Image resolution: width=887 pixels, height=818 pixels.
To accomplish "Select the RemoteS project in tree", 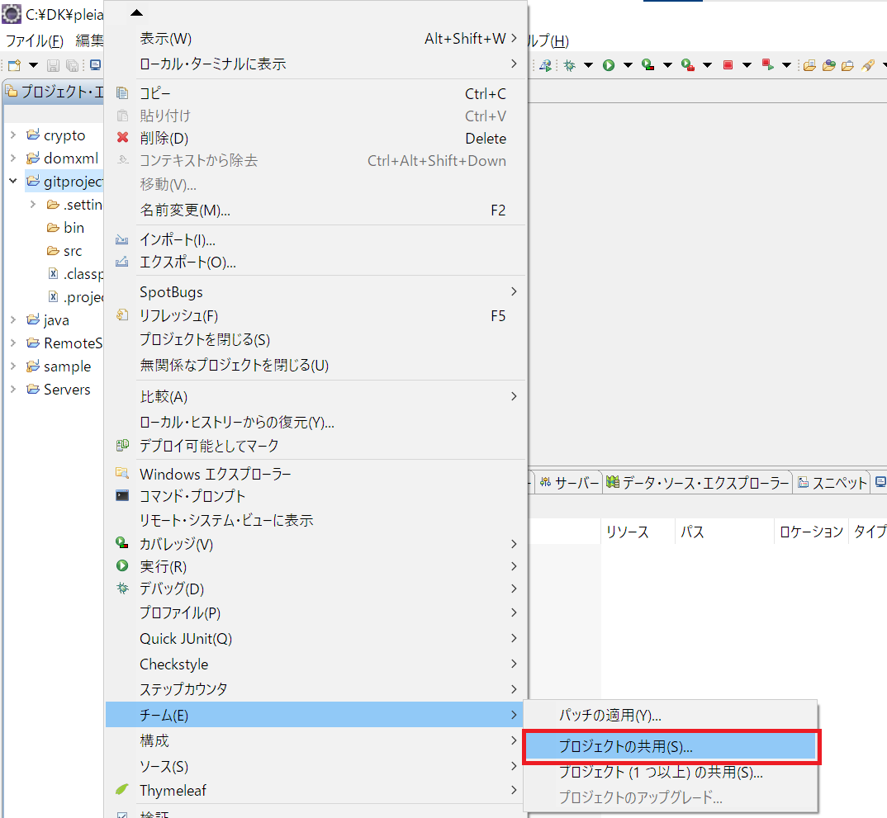I will (x=64, y=343).
